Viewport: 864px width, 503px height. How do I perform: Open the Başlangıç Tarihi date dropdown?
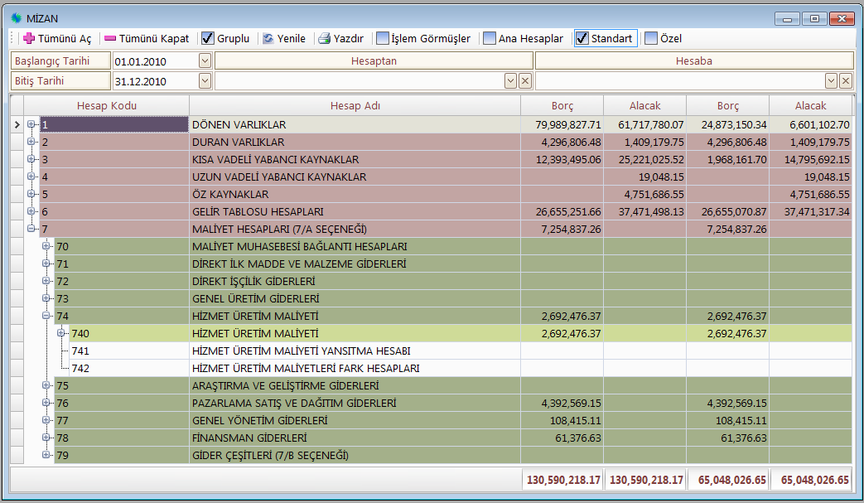205,60
